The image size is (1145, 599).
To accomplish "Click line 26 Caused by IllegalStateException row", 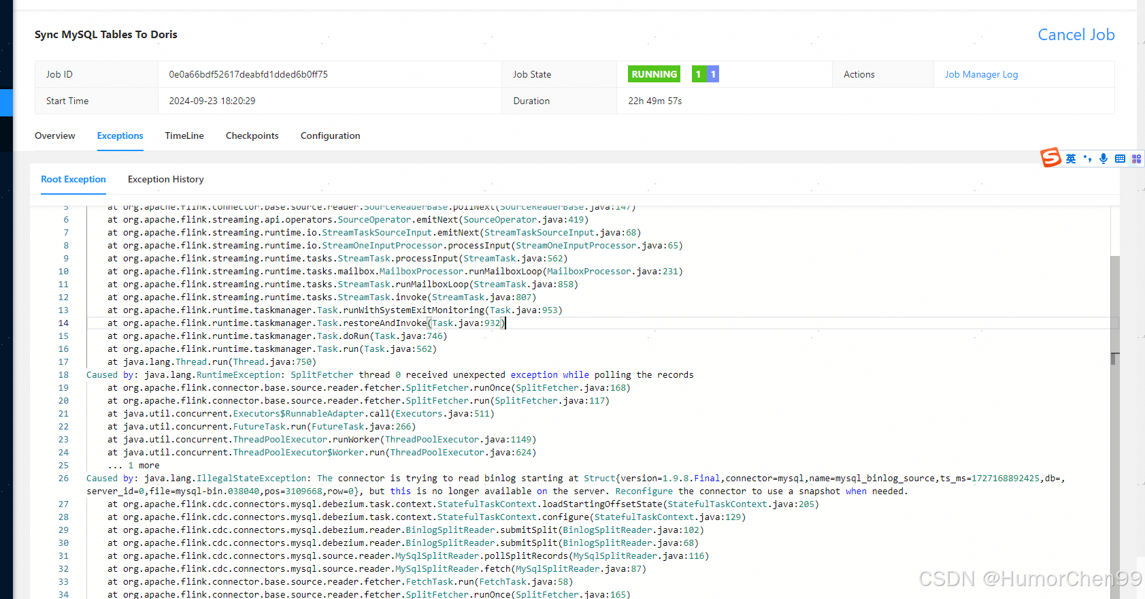I will pyautogui.click(x=576, y=485).
